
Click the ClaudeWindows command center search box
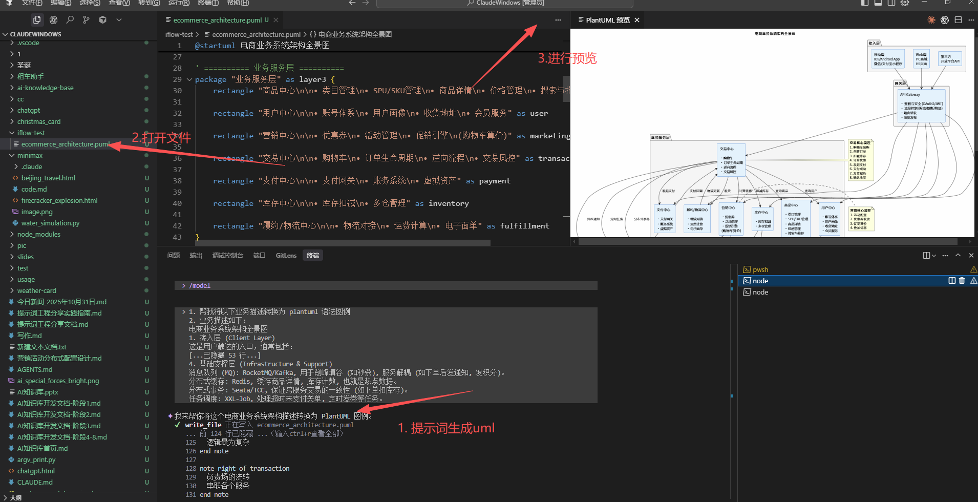504,3
